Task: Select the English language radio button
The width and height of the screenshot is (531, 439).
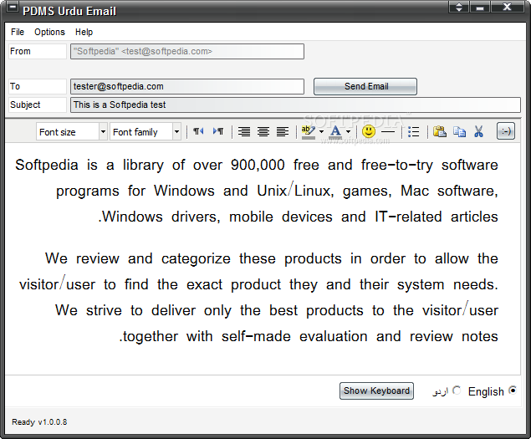Action: (513, 391)
